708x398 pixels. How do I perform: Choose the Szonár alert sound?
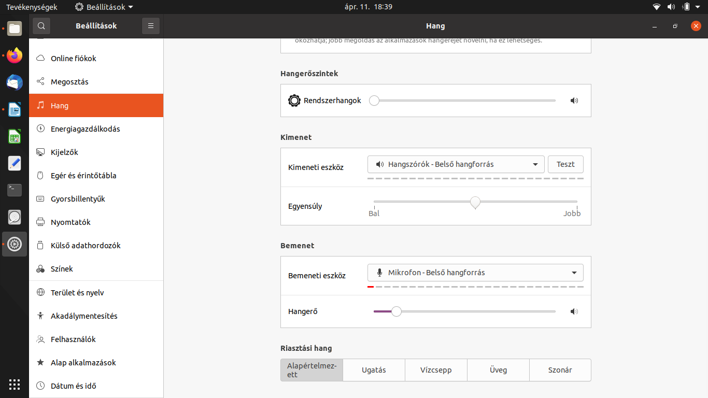pos(560,370)
